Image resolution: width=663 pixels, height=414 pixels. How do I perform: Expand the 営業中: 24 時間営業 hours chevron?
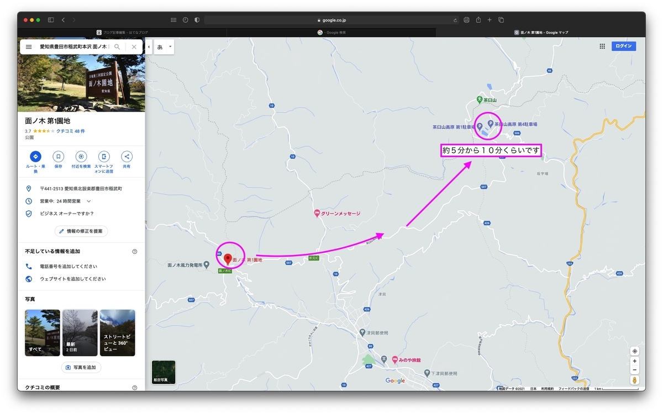click(x=88, y=201)
